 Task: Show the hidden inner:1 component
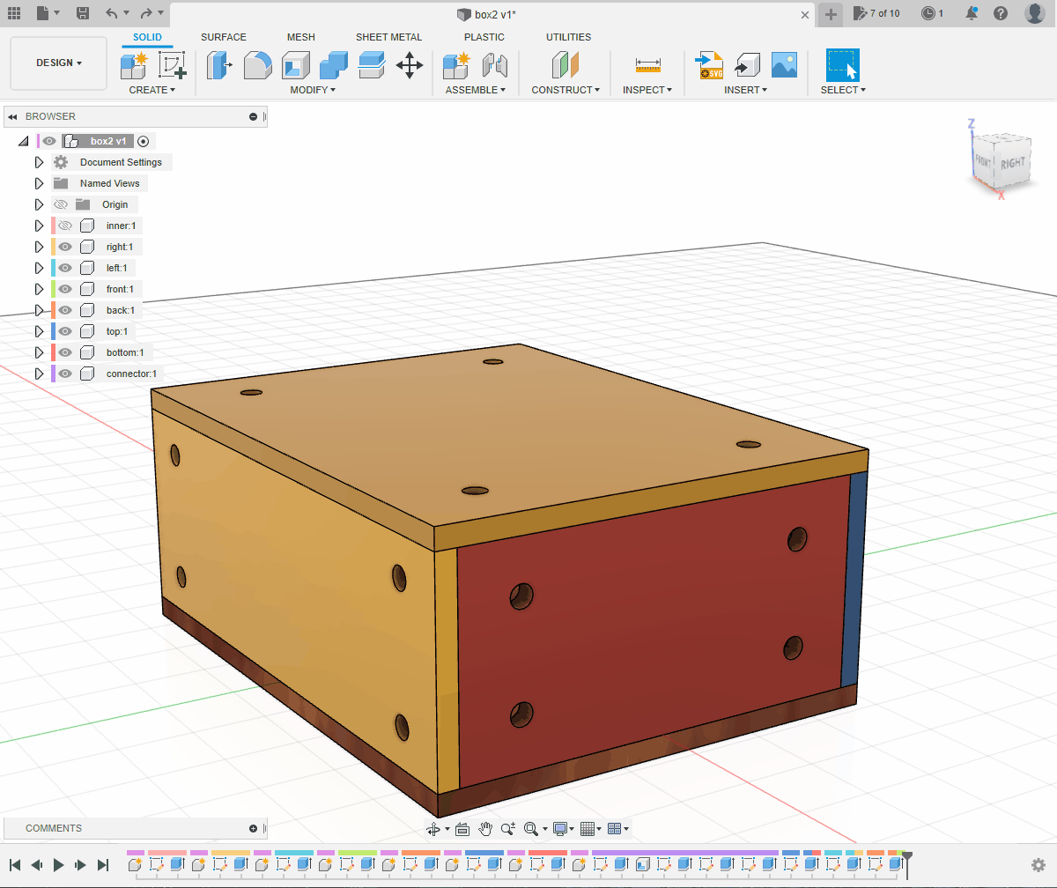(x=65, y=226)
